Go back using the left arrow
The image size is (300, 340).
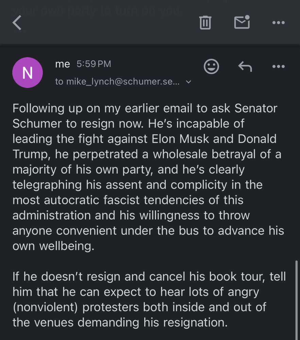click(x=17, y=23)
